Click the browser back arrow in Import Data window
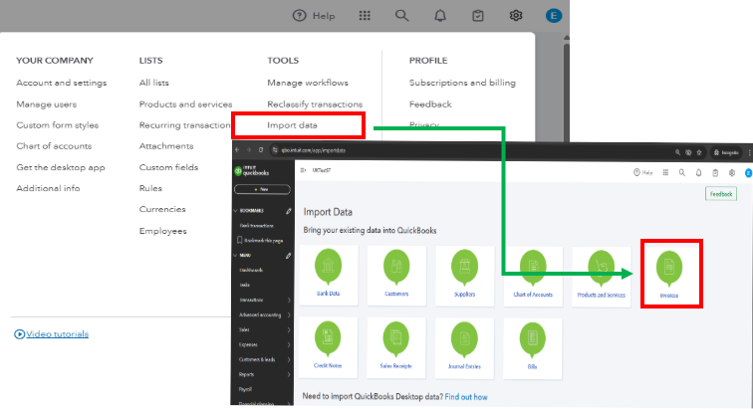Screen dimensions: 753x409 tap(237, 150)
